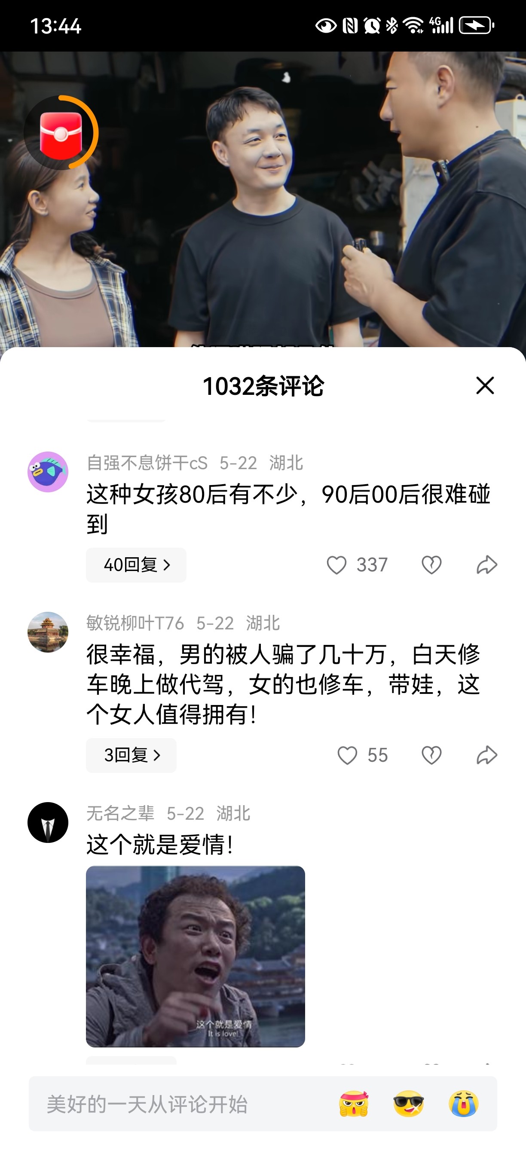Like the comment with 337 likes

(x=336, y=565)
